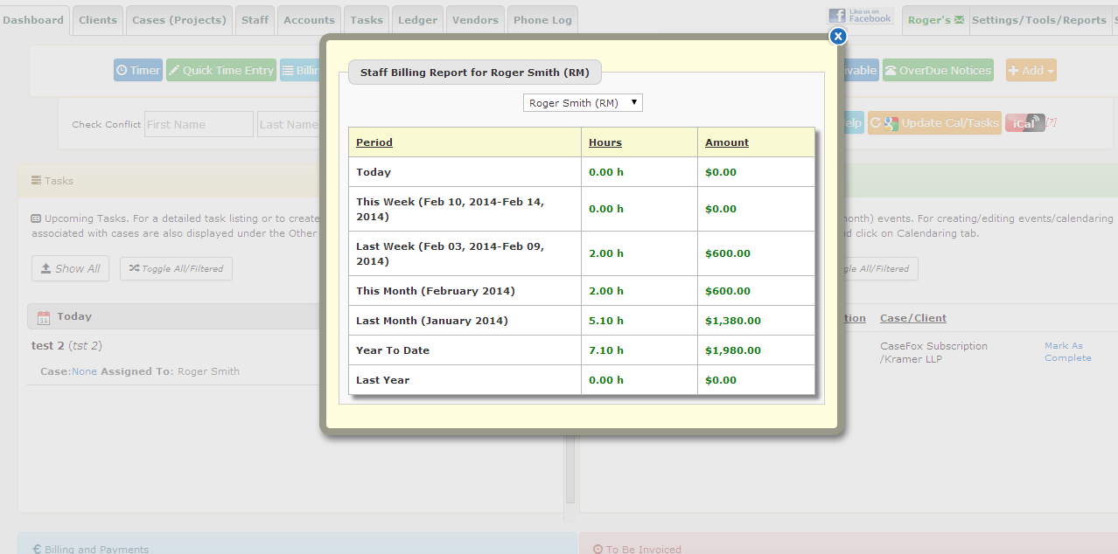The height and width of the screenshot is (554, 1118).
Task: Open Roger's mail envelope tab
Action: (x=936, y=20)
